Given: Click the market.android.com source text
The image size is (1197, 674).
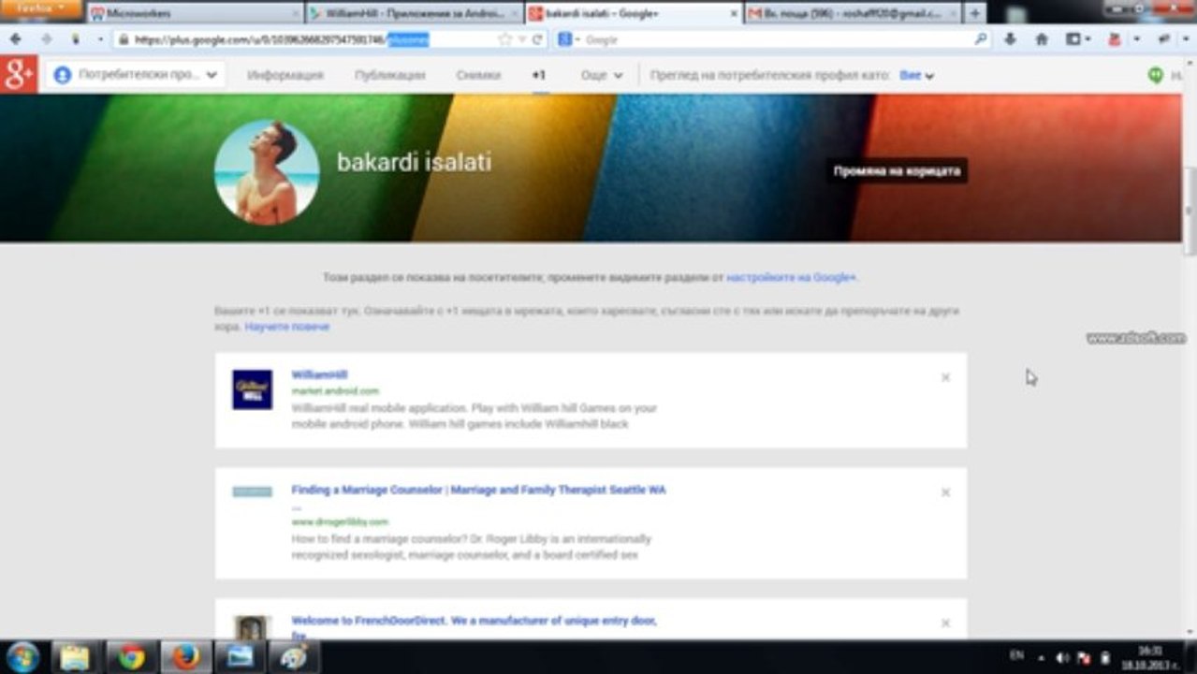Looking at the screenshot, I should click(335, 391).
